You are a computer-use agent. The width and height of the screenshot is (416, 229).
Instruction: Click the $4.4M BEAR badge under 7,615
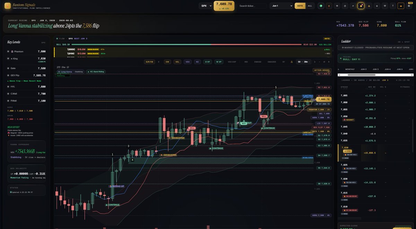click(x=349, y=196)
